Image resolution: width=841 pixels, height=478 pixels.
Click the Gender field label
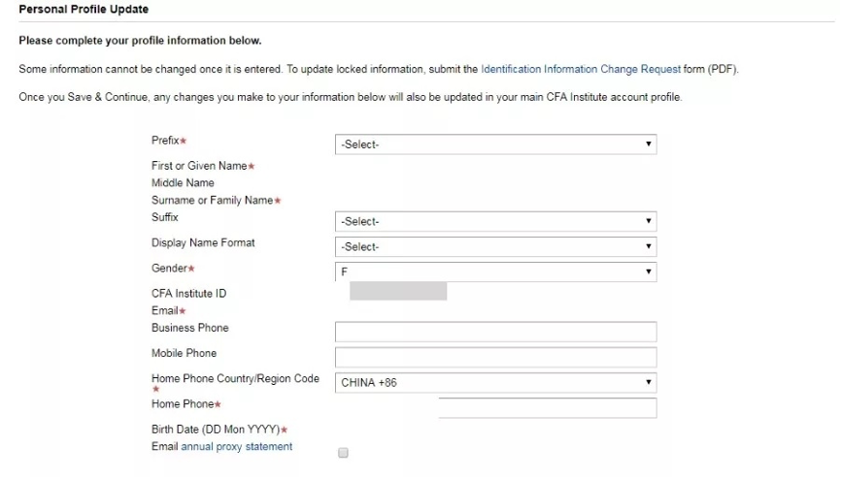[x=169, y=268]
